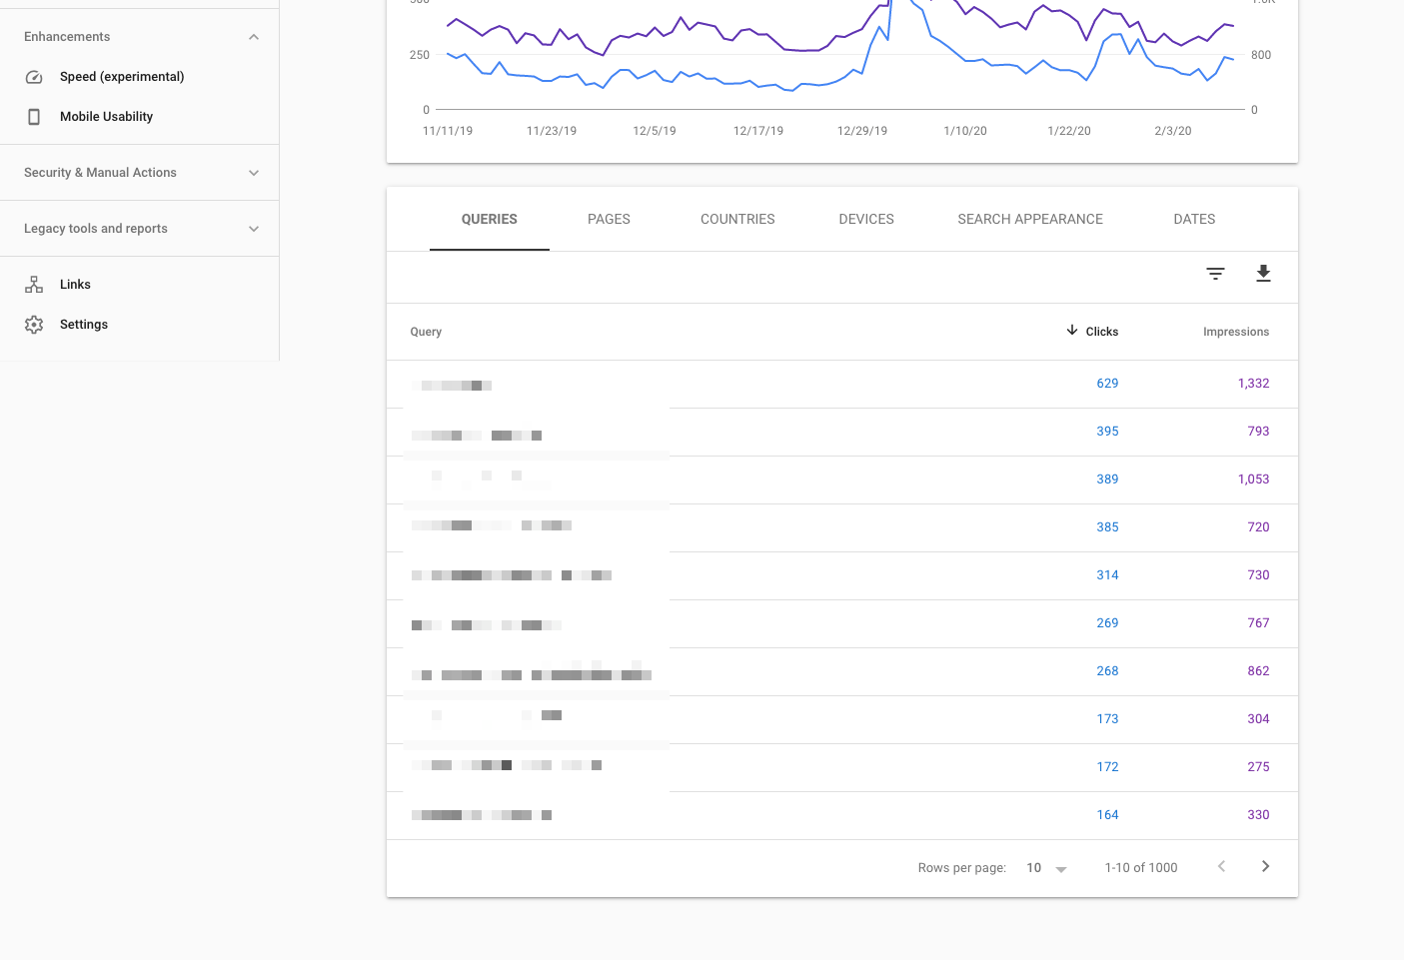
Task: Click the 629 clicks value link
Action: [x=1107, y=384]
